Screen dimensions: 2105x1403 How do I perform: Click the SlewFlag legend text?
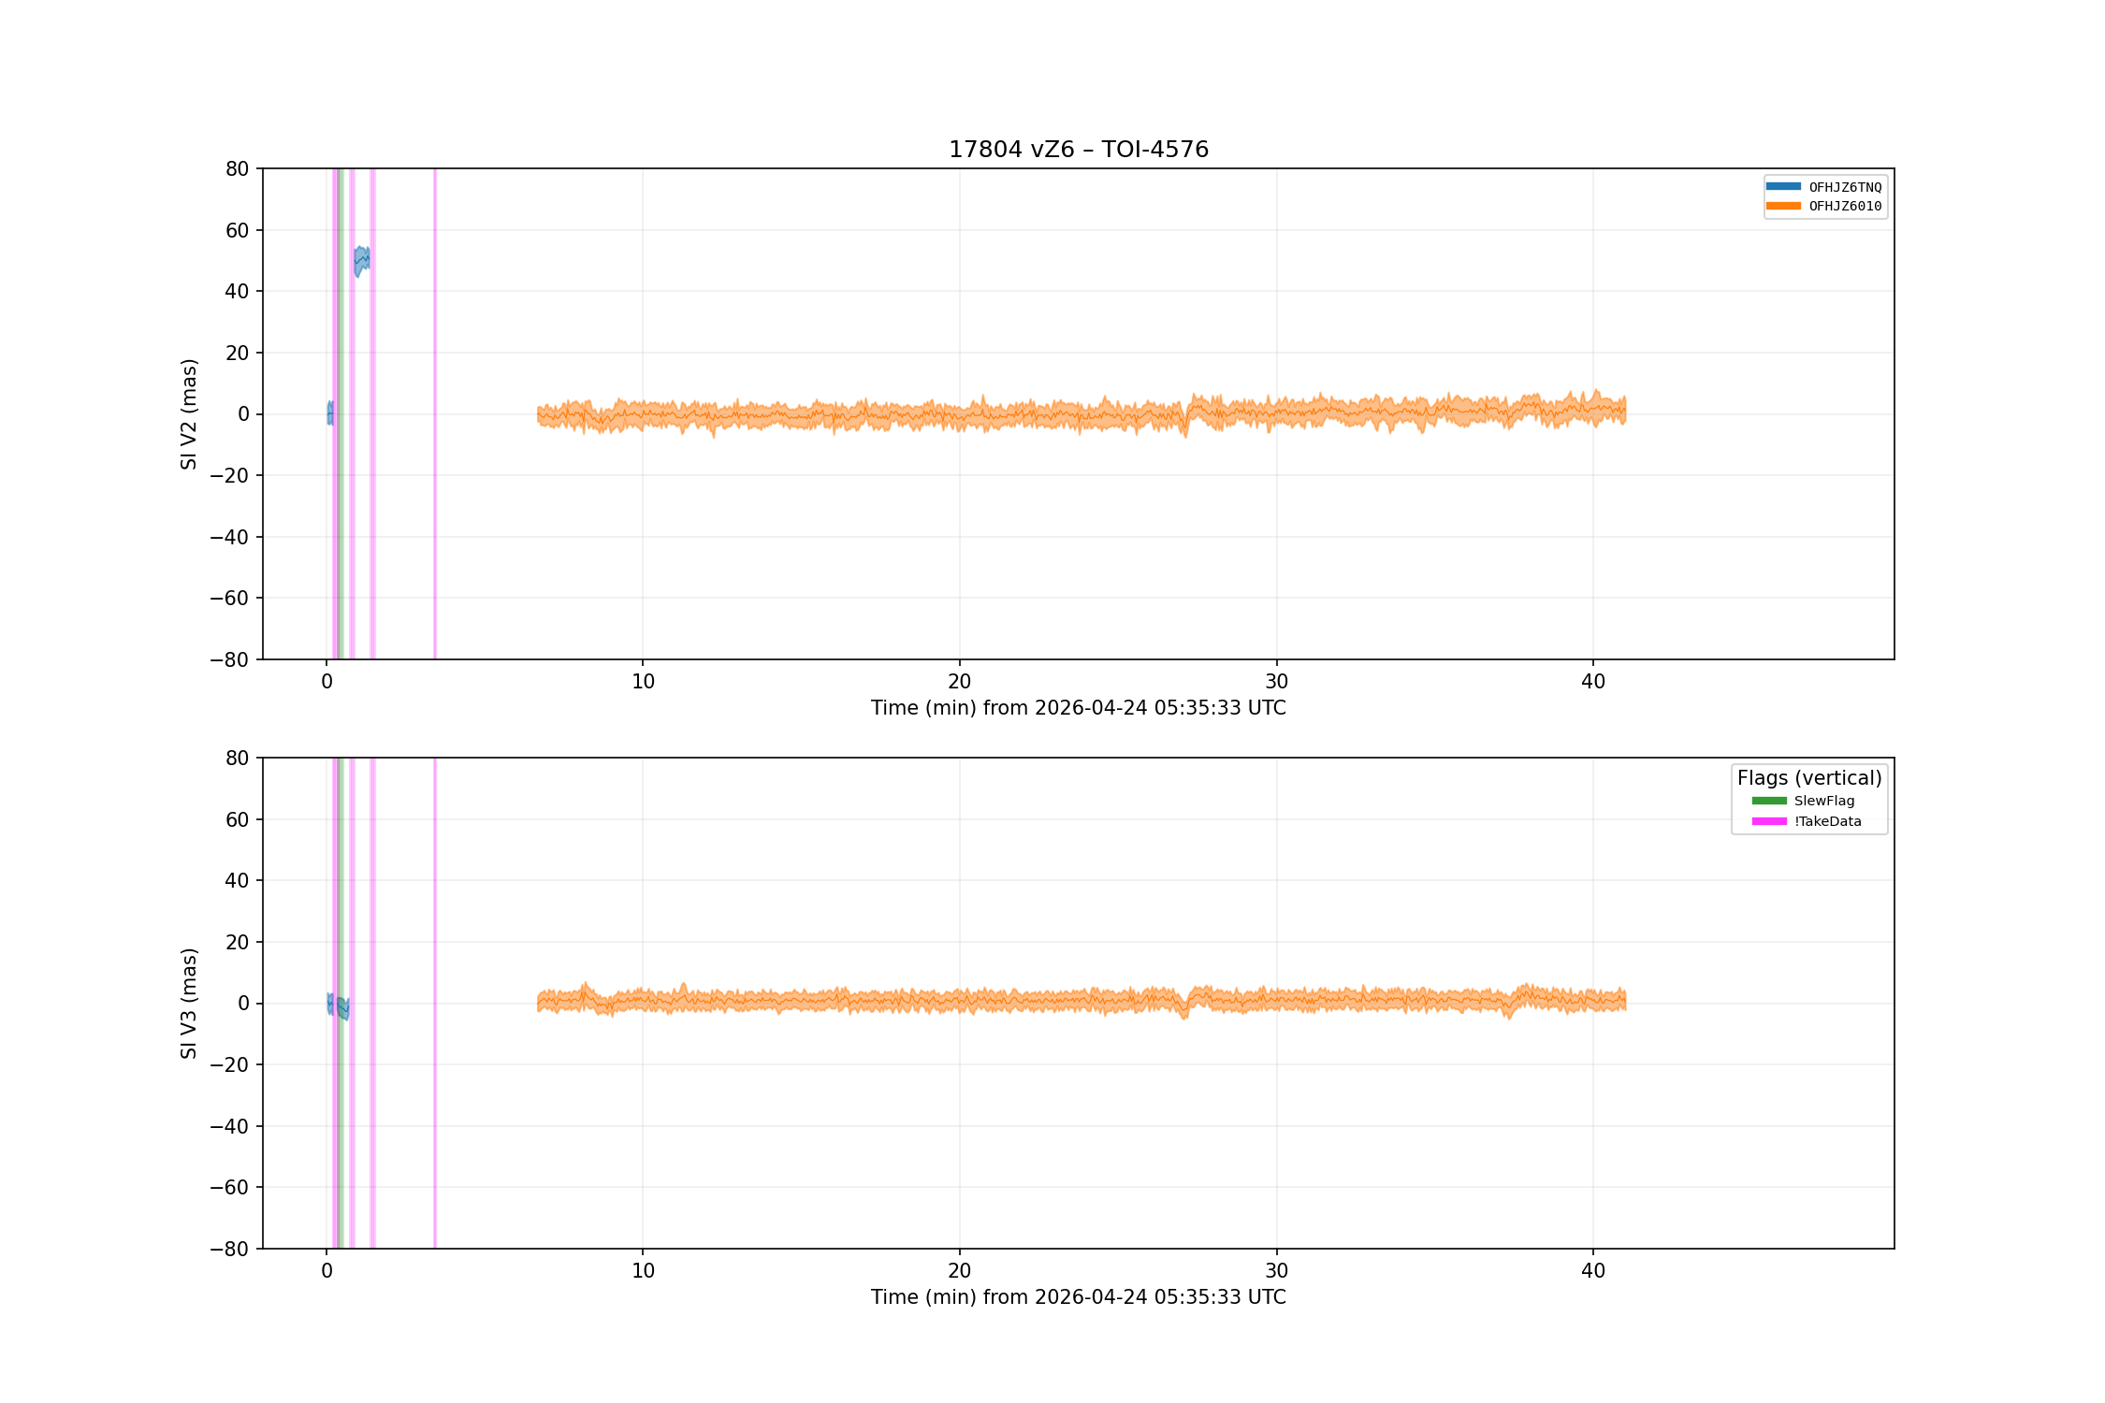1824,801
